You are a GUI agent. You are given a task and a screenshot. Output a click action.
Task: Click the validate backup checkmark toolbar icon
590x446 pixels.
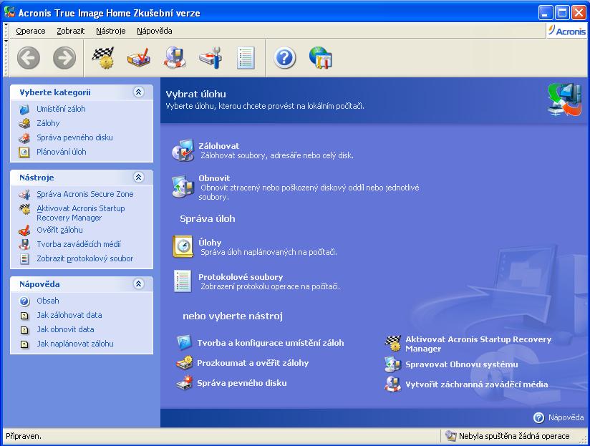[138, 58]
